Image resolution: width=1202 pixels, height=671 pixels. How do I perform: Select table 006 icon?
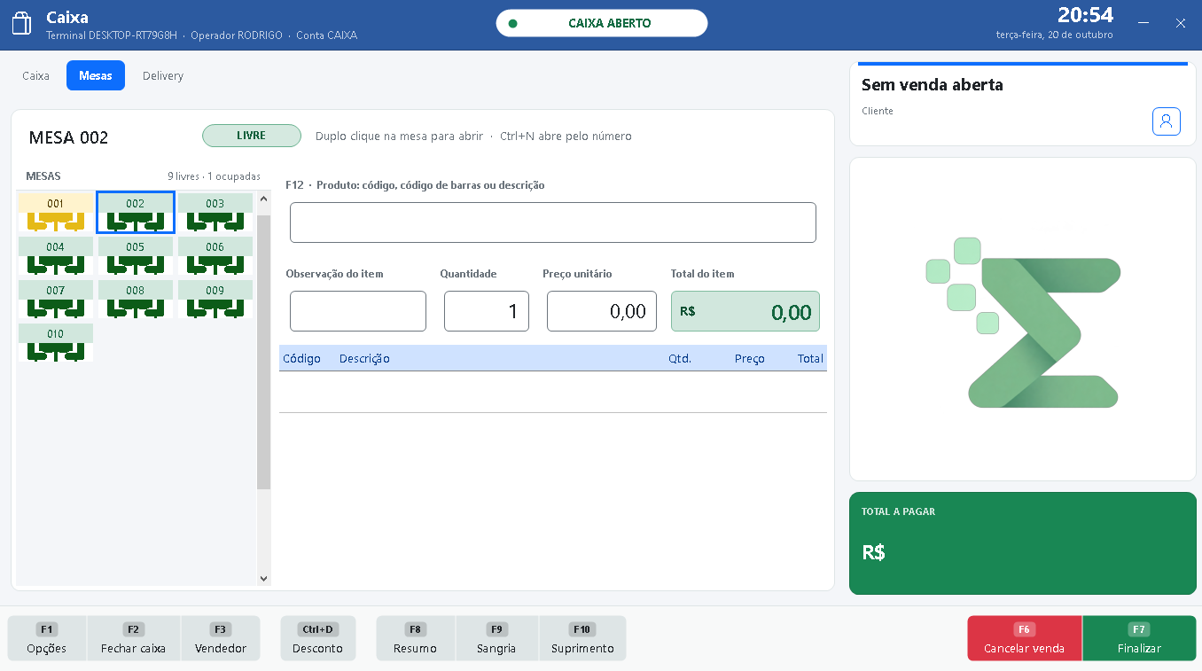215,256
